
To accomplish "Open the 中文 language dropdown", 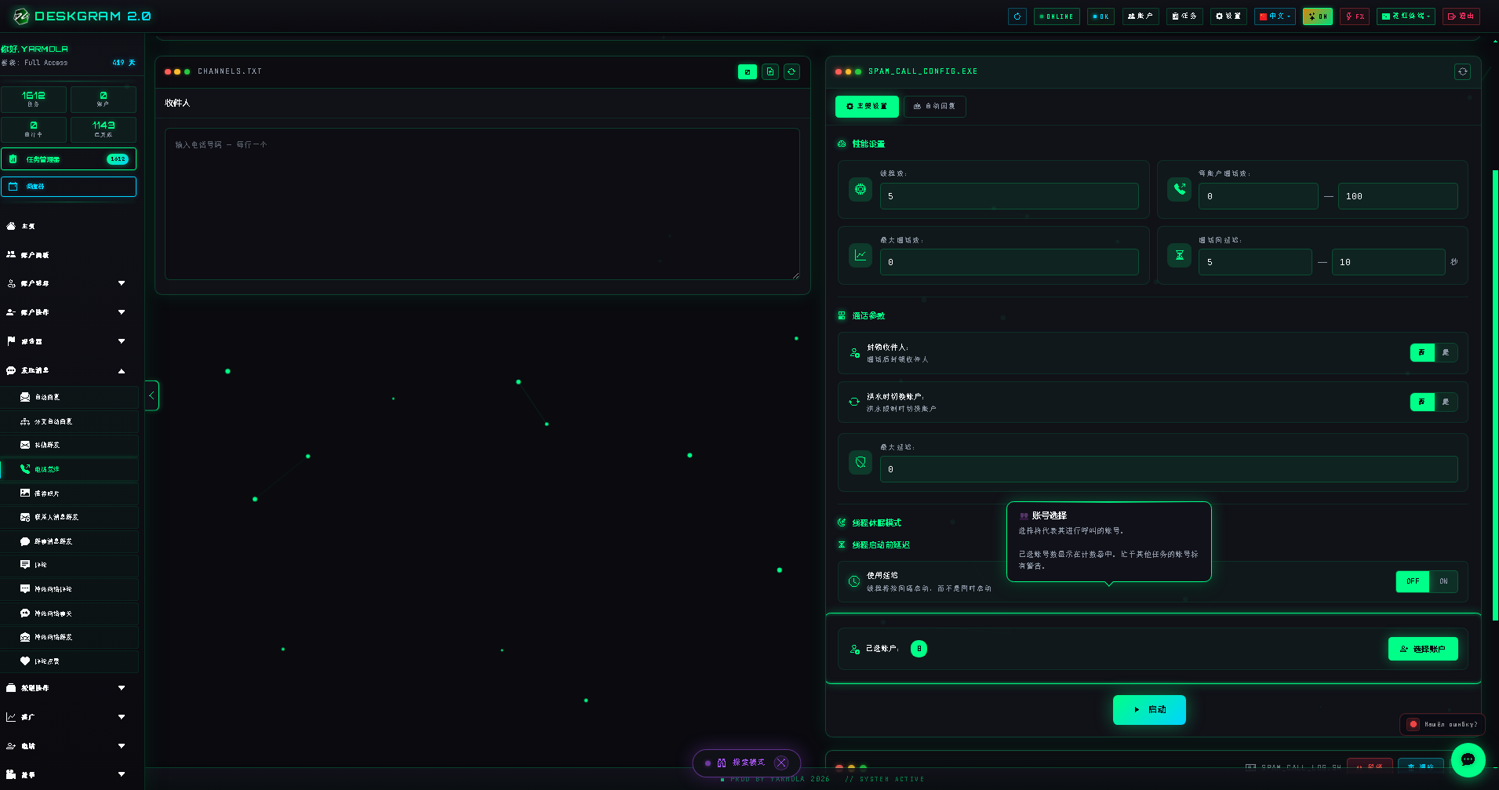I will tap(1275, 16).
